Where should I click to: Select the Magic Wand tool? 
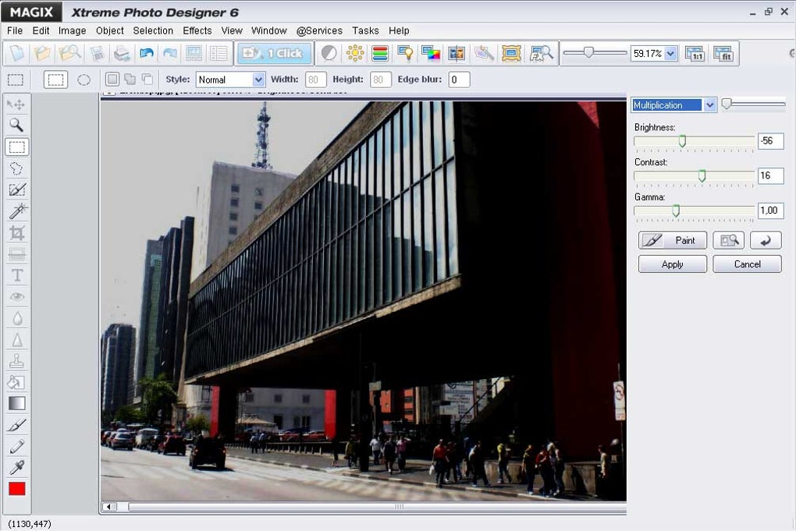[x=16, y=211]
